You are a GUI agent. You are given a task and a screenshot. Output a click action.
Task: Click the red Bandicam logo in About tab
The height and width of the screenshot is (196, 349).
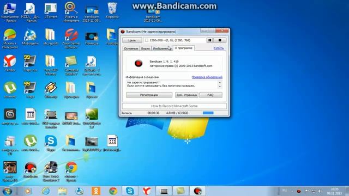click(139, 63)
